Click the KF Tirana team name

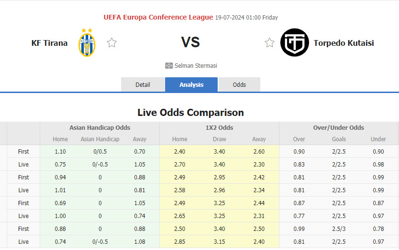(49, 43)
